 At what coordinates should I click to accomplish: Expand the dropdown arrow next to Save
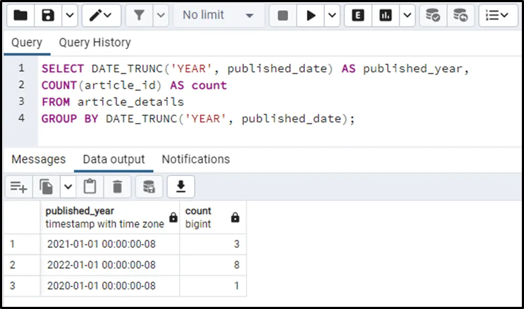click(70, 16)
